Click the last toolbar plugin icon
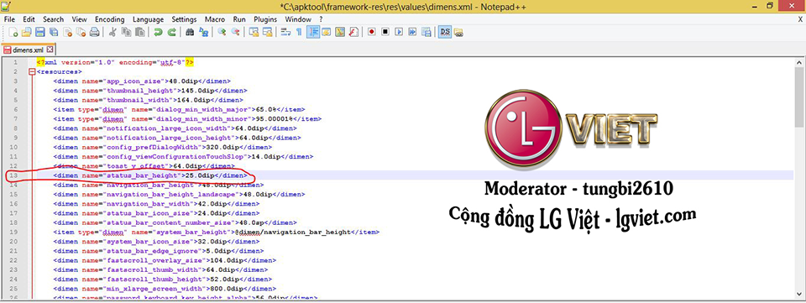The image size is (806, 303). tap(458, 32)
